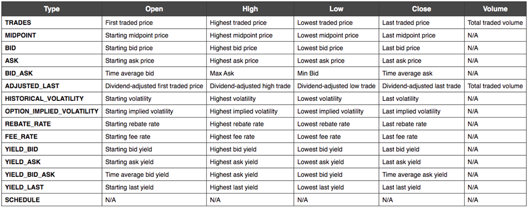The height and width of the screenshot is (208, 528).
Task: Select 'Dividend-adjusted last trade' cell
Action: (x=422, y=86)
